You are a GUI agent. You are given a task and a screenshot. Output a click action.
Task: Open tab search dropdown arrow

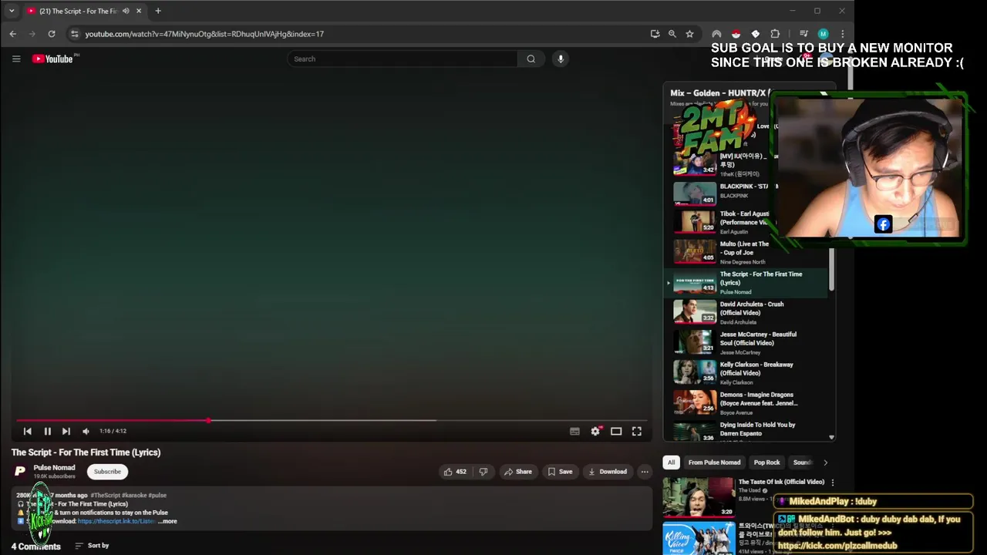(x=12, y=11)
